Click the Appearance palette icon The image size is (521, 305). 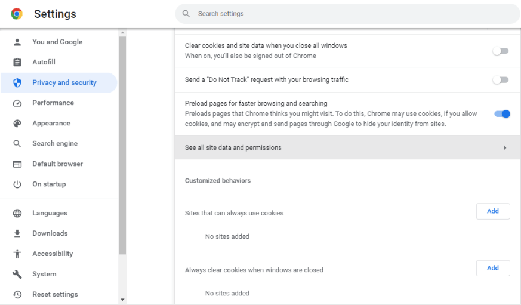click(17, 124)
